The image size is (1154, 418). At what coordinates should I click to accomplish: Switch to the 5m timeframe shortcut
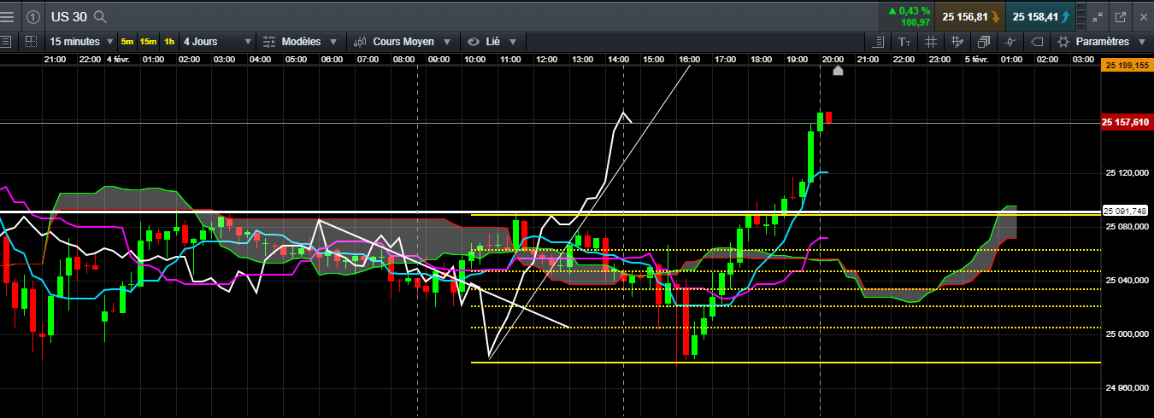pos(127,42)
